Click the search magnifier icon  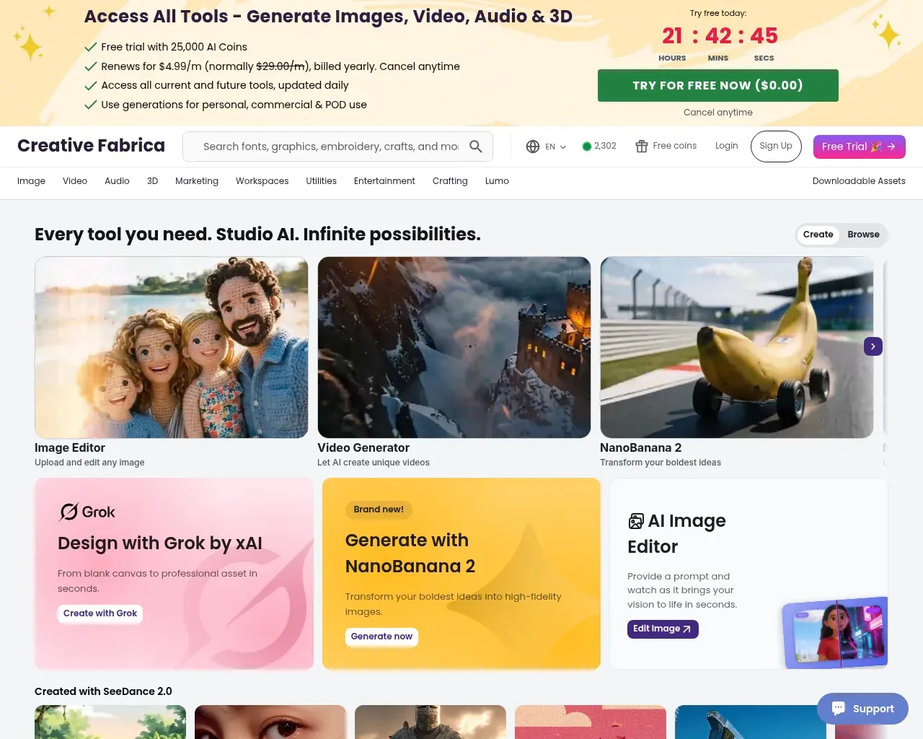476,147
